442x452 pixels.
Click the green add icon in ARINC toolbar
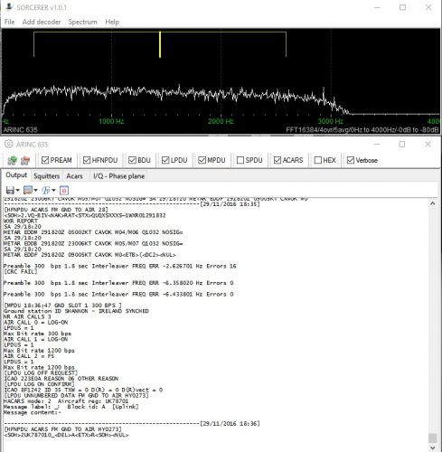[12, 160]
